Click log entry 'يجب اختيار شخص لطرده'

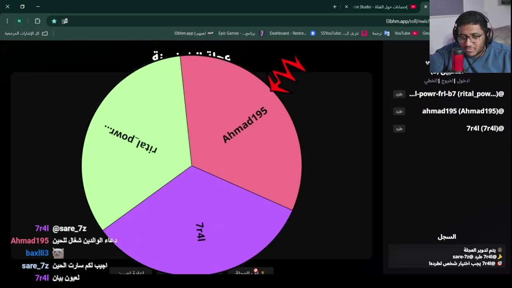click(x=465, y=264)
